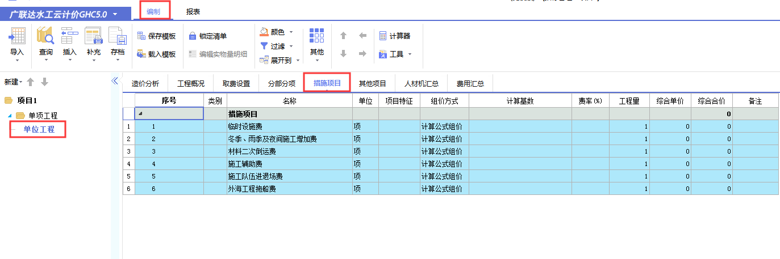This screenshot has width=780, height=259.
Task: Click the 序号 column header
Action: [169, 101]
